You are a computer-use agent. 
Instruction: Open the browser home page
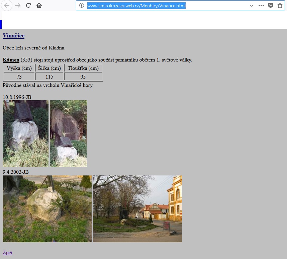pos(39,6)
